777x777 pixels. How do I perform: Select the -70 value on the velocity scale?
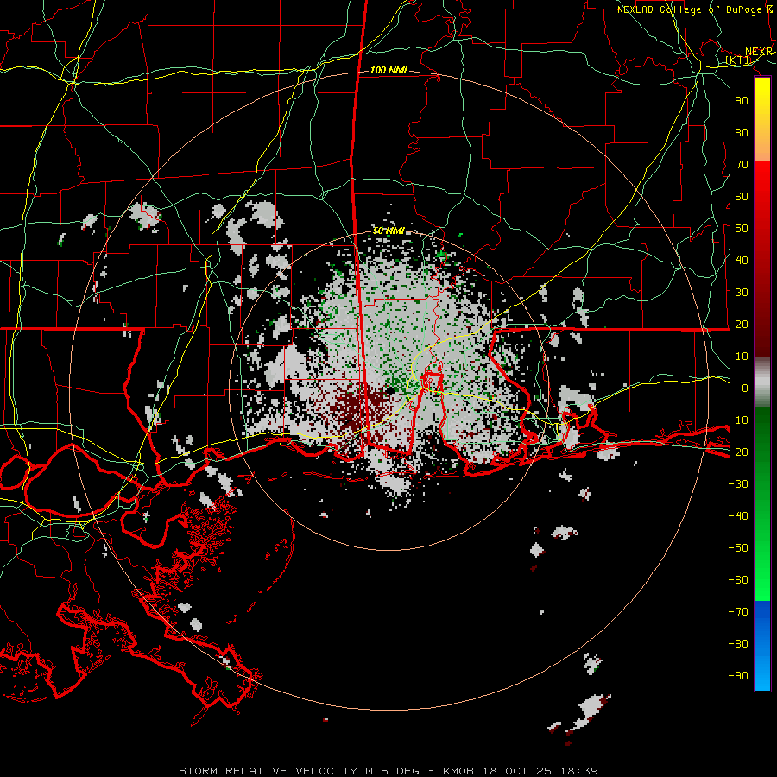pyautogui.click(x=738, y=611)
